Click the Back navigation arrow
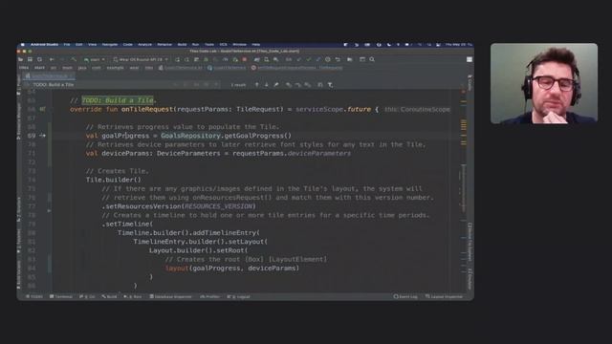This screenshot has height=344, width=612. point(52,59)
